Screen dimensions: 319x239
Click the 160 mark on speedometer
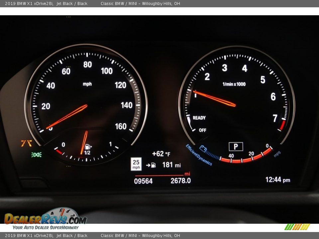tap(121, 126)
